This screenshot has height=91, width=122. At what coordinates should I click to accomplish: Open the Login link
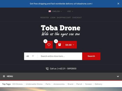coord(53,17)
